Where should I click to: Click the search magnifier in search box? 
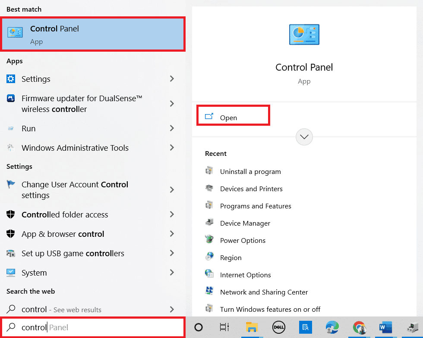tap(11, 327)
